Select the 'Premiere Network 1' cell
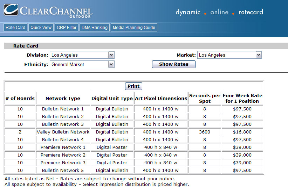Screen dimensions: 288x195 [63, 147]
